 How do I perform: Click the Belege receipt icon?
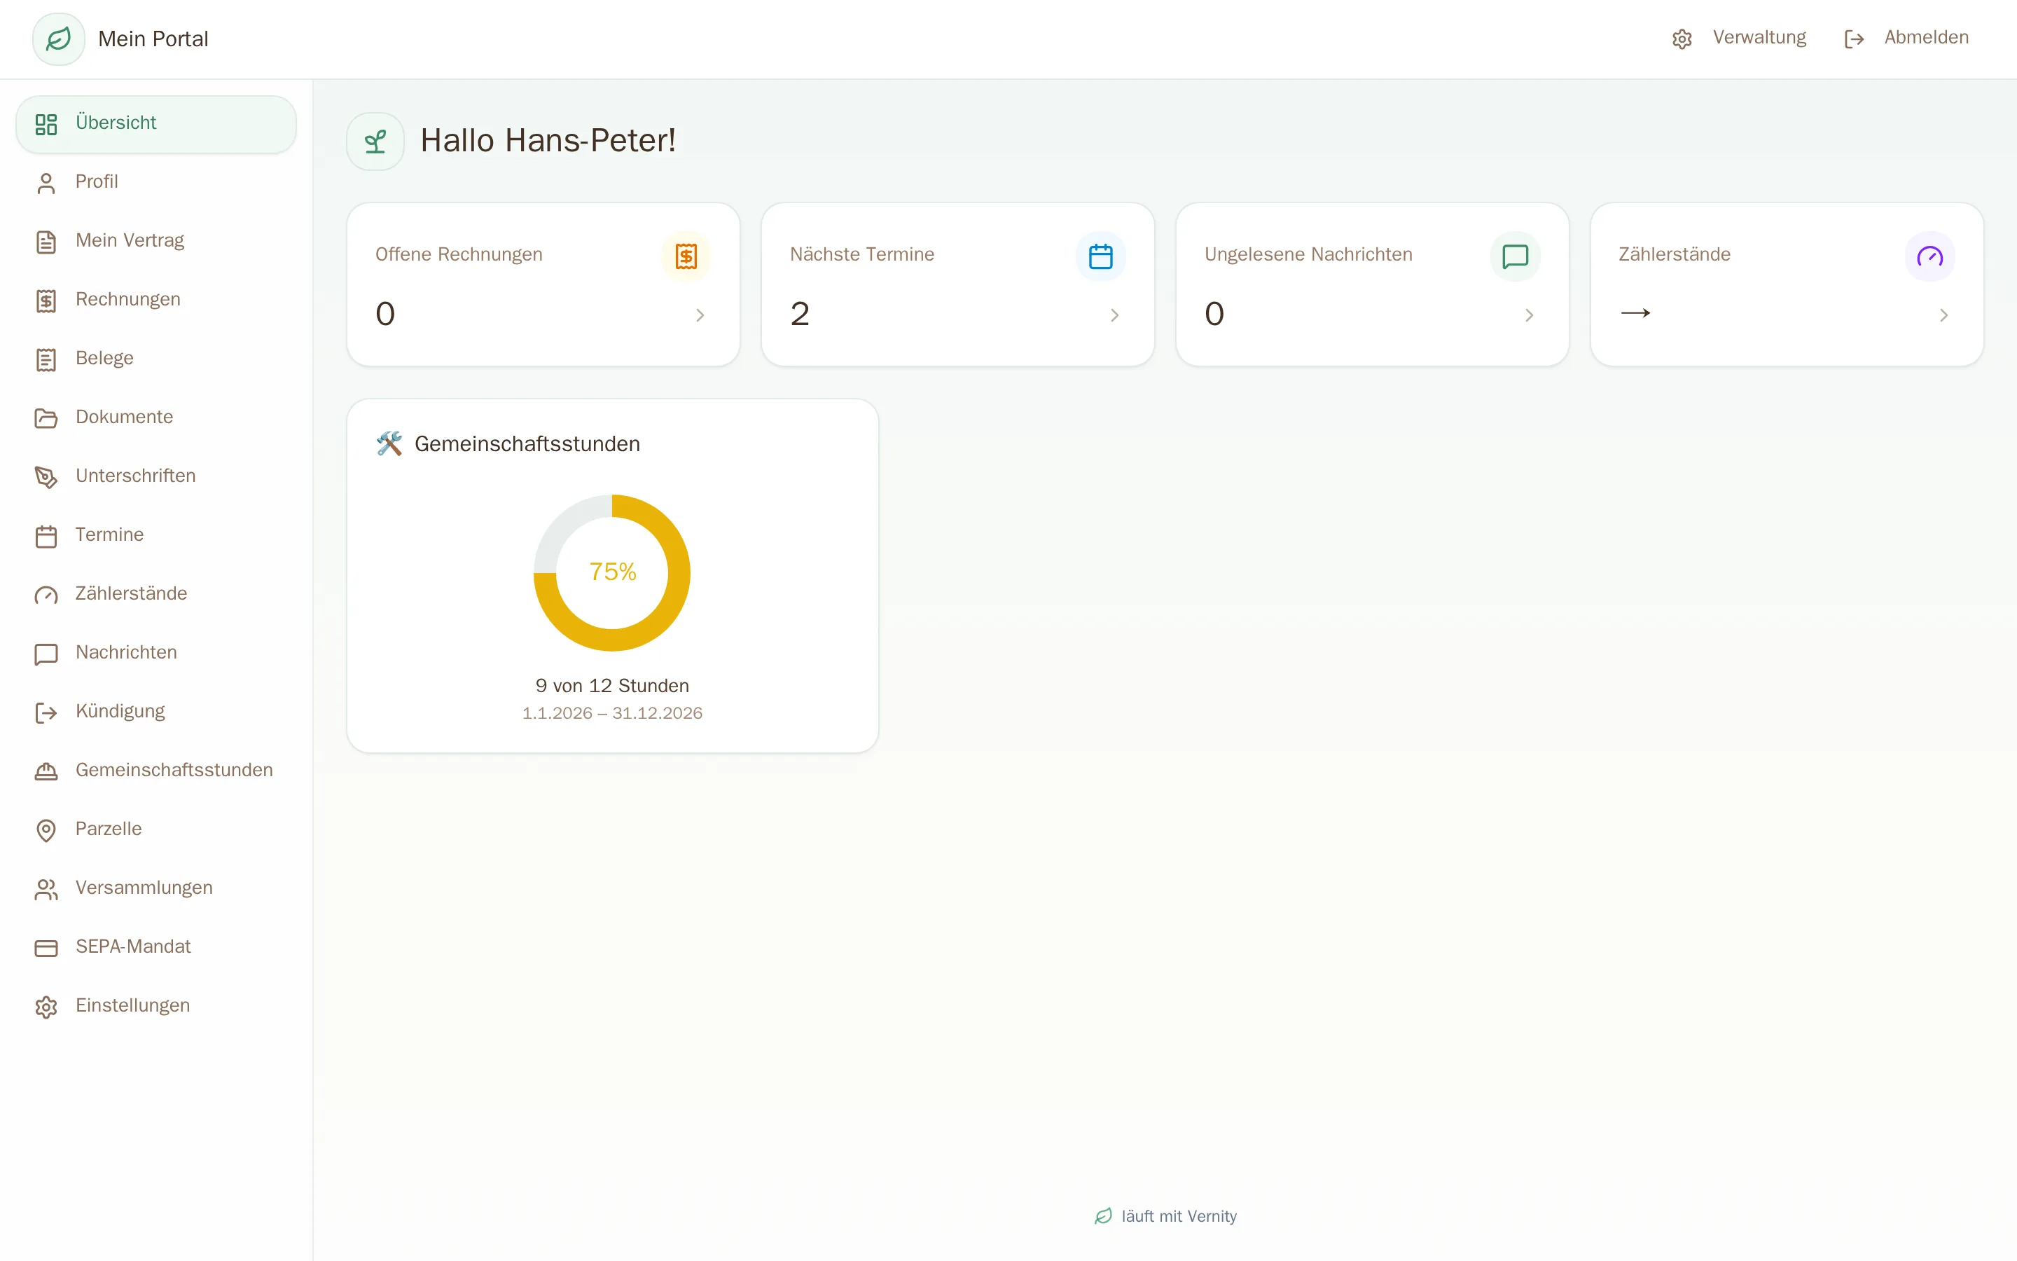(46, 359)
